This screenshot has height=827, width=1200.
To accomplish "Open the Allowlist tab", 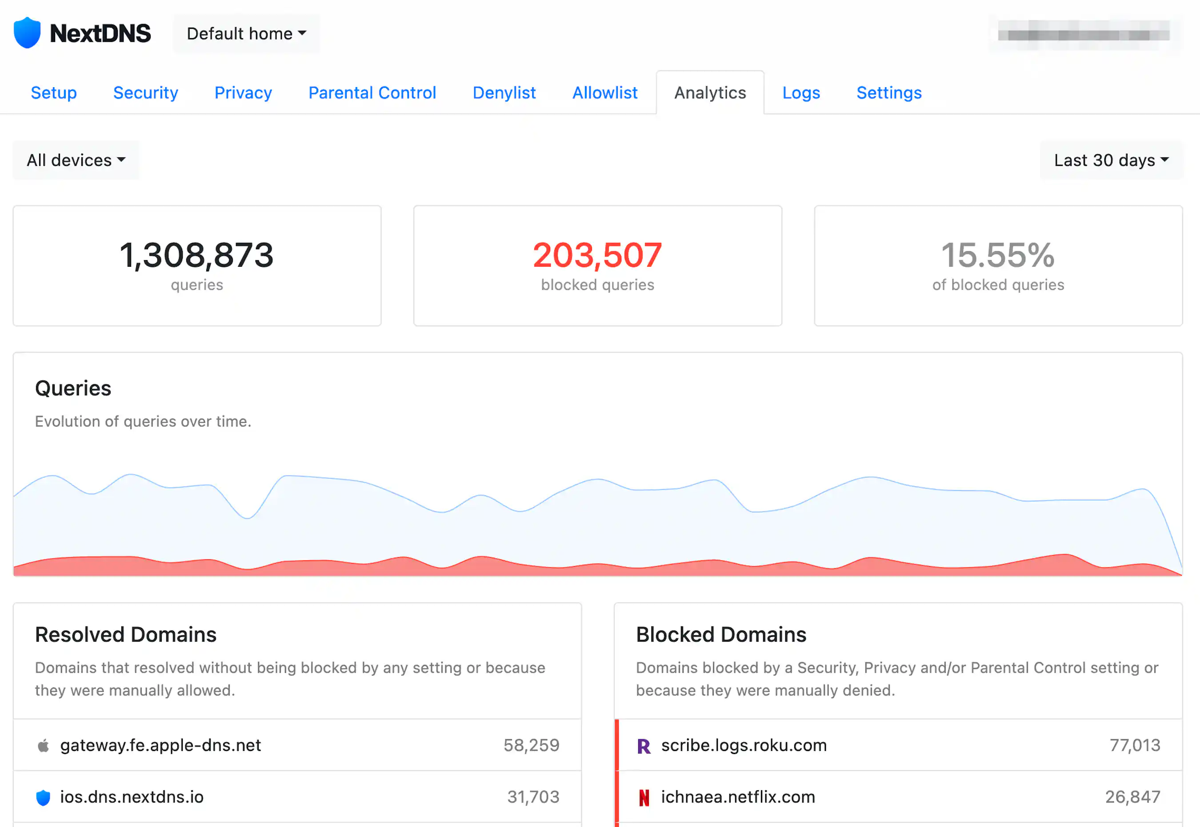I will click(604, 93).
